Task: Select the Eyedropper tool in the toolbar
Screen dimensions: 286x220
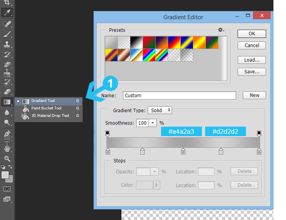Action: pyautogui.click(x=7, y=13)
